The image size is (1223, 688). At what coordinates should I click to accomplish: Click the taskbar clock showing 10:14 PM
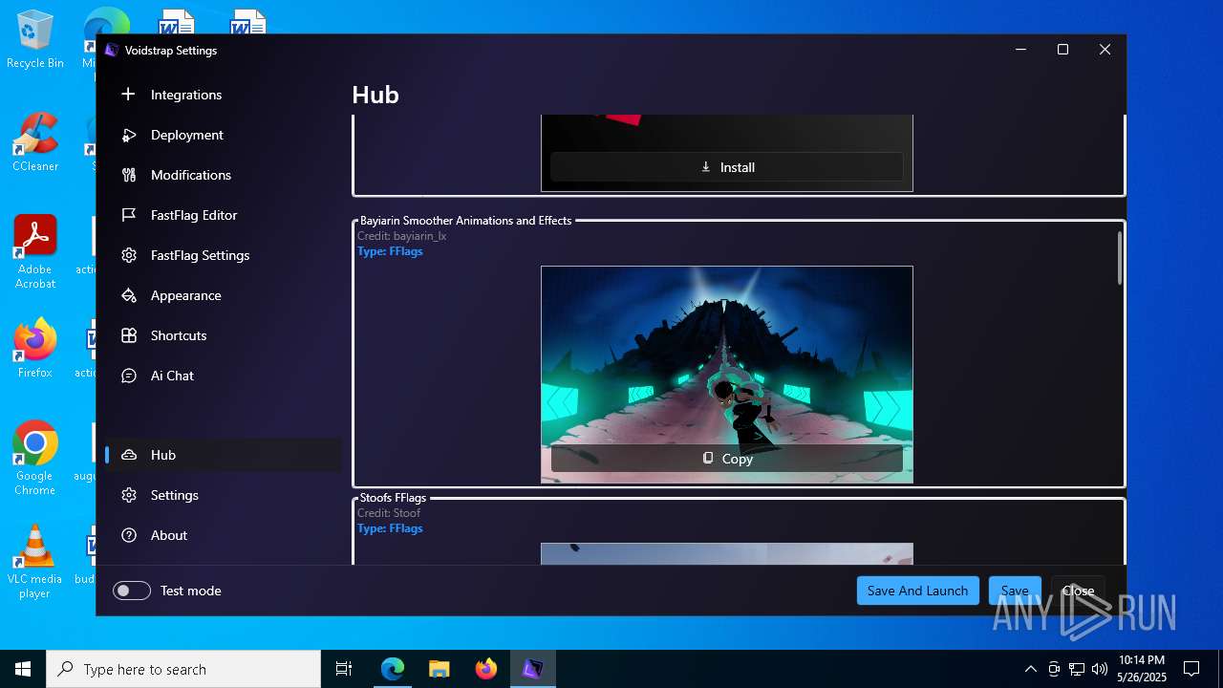1142,669
